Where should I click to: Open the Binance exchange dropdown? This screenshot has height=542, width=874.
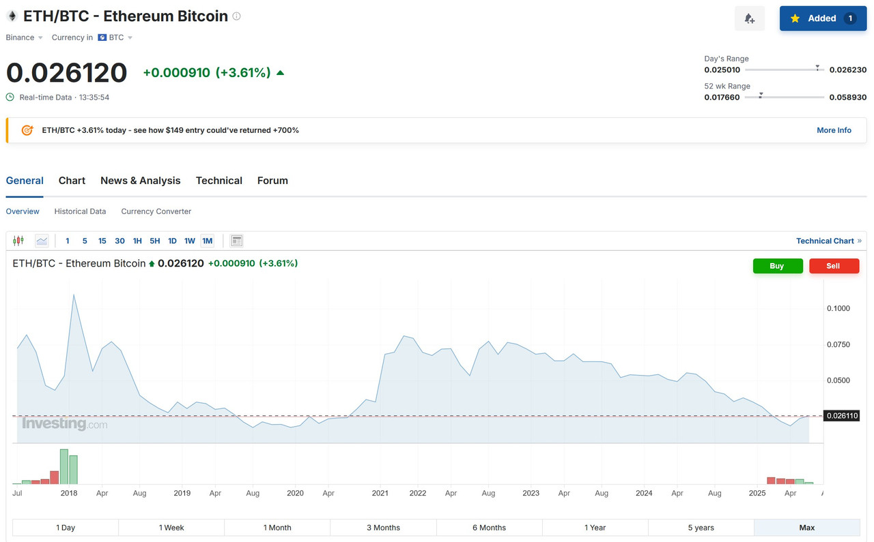(25, 37)
